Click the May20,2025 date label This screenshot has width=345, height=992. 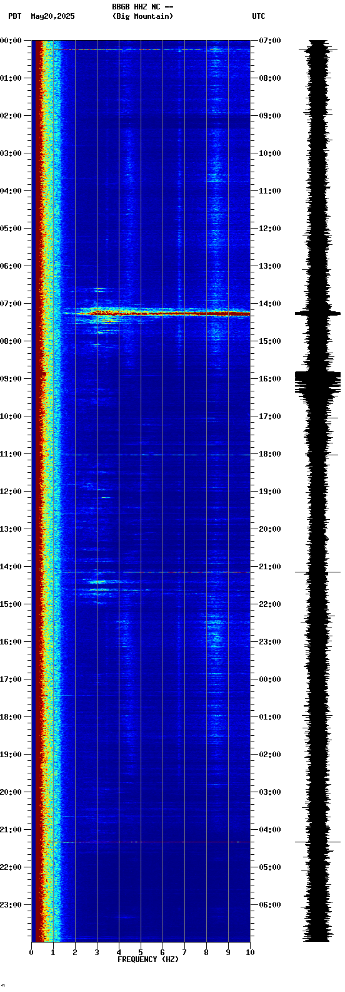tap(52, 16)
